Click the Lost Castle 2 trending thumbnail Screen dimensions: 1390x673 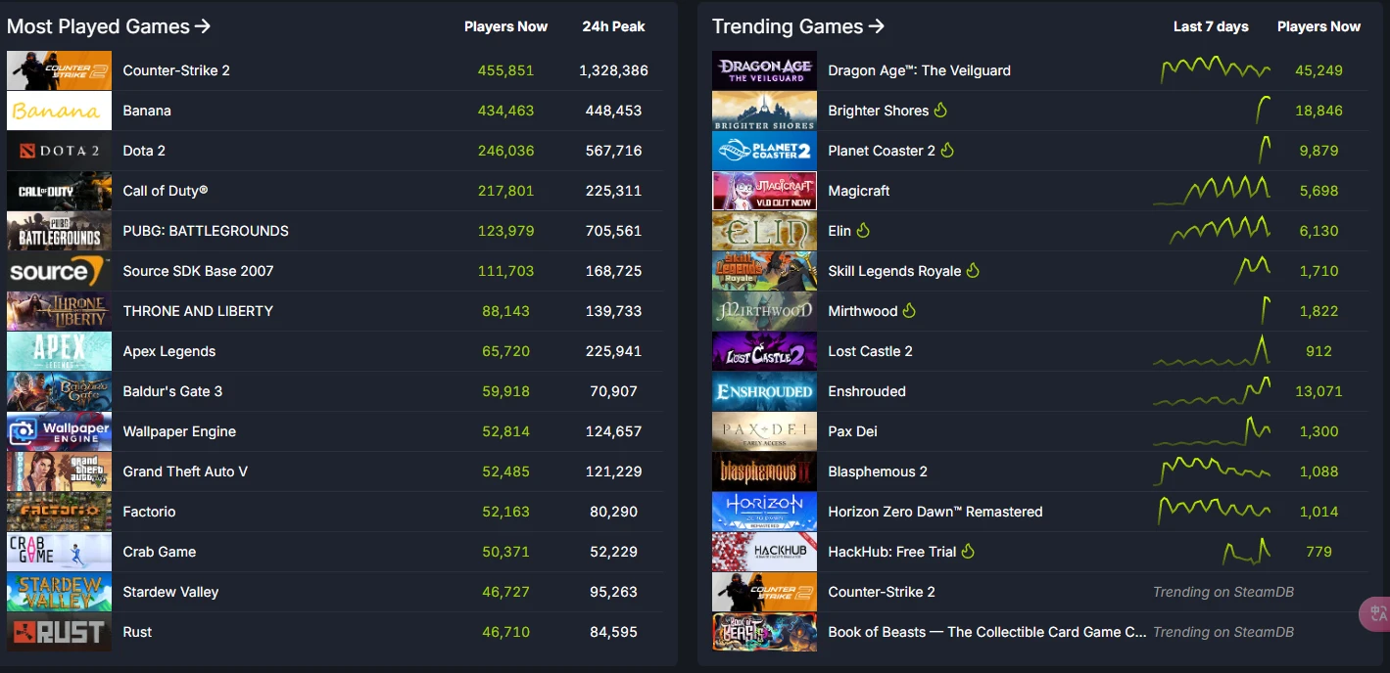(764, 351)
